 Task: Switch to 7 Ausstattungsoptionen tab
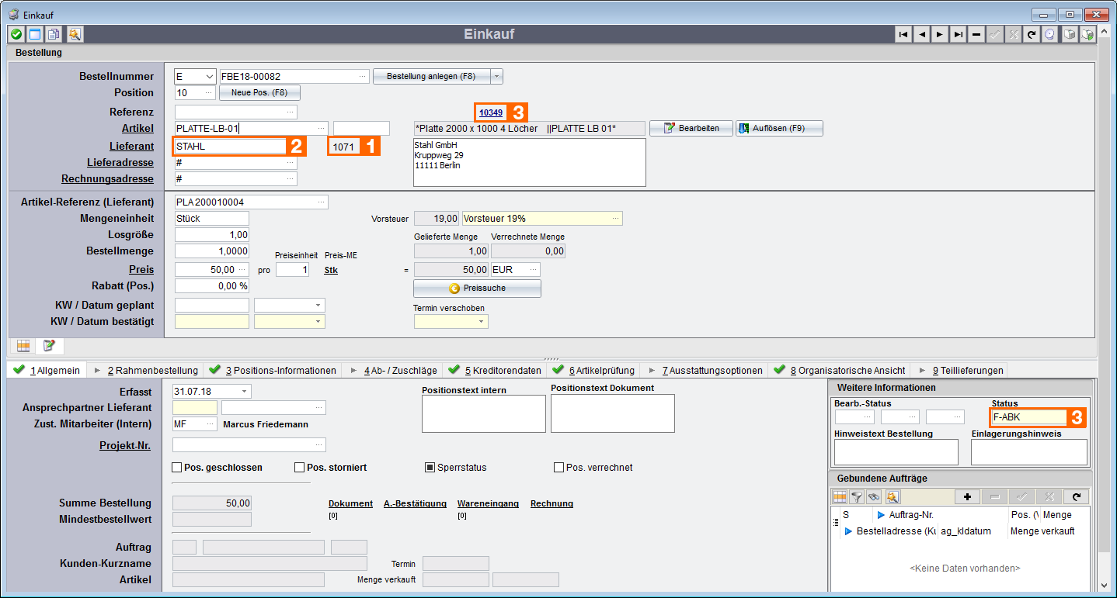705,371
